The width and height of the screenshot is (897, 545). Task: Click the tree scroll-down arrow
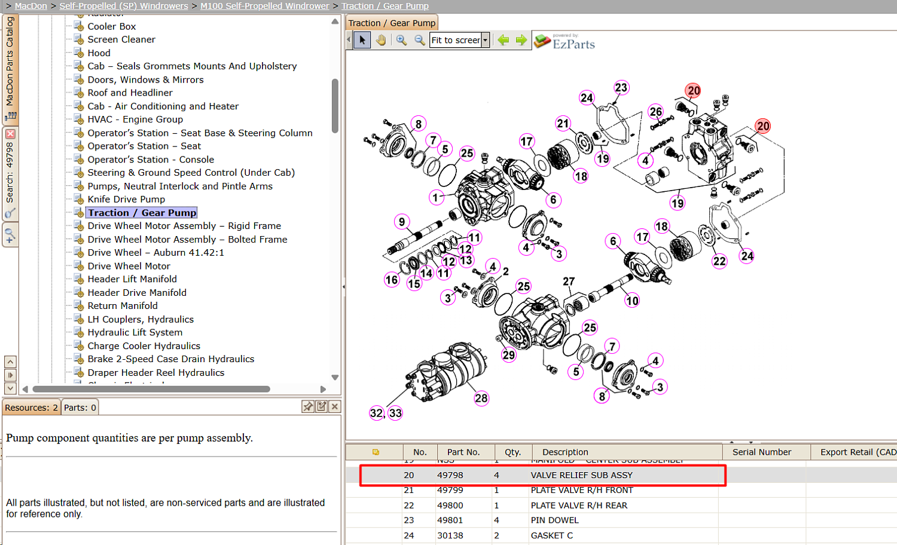(335, 377)
